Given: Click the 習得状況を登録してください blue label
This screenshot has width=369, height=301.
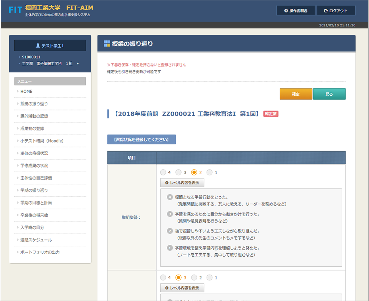Looking at the screenshot, I should tap(141, 139).
